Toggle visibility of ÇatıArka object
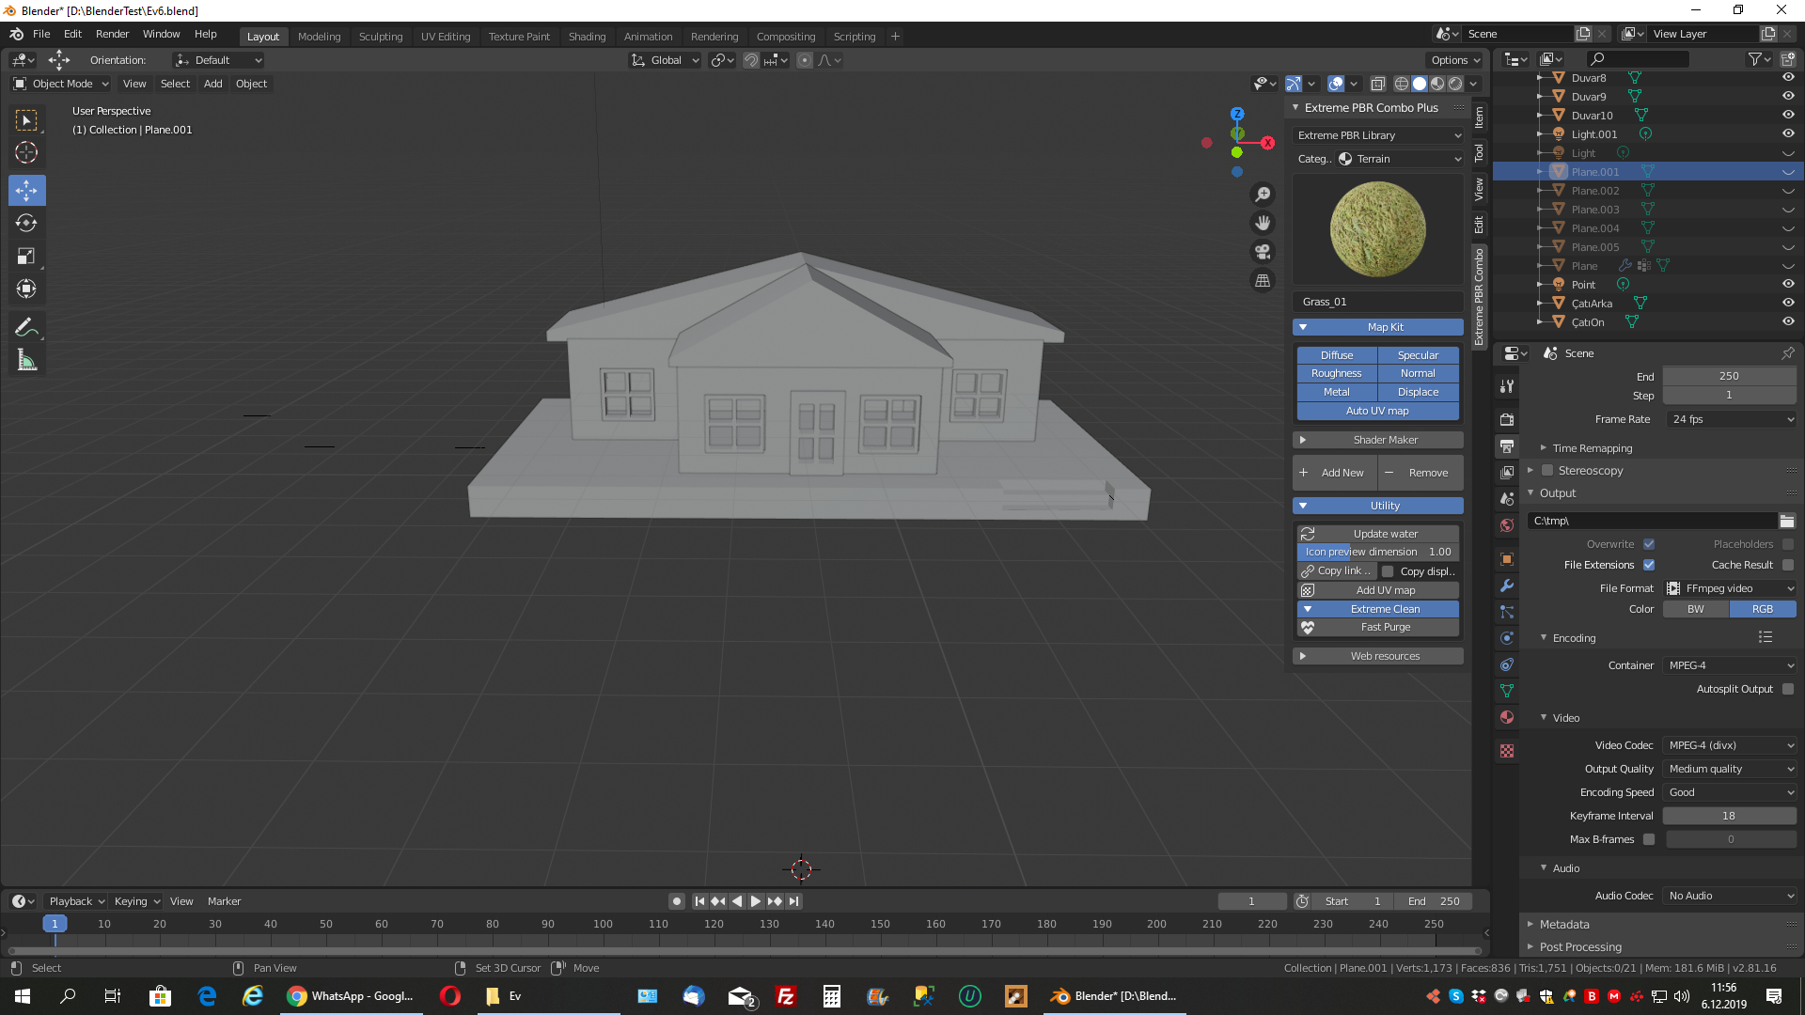This screenshot has width=1805, height=1015. (x=1788, y=303)
